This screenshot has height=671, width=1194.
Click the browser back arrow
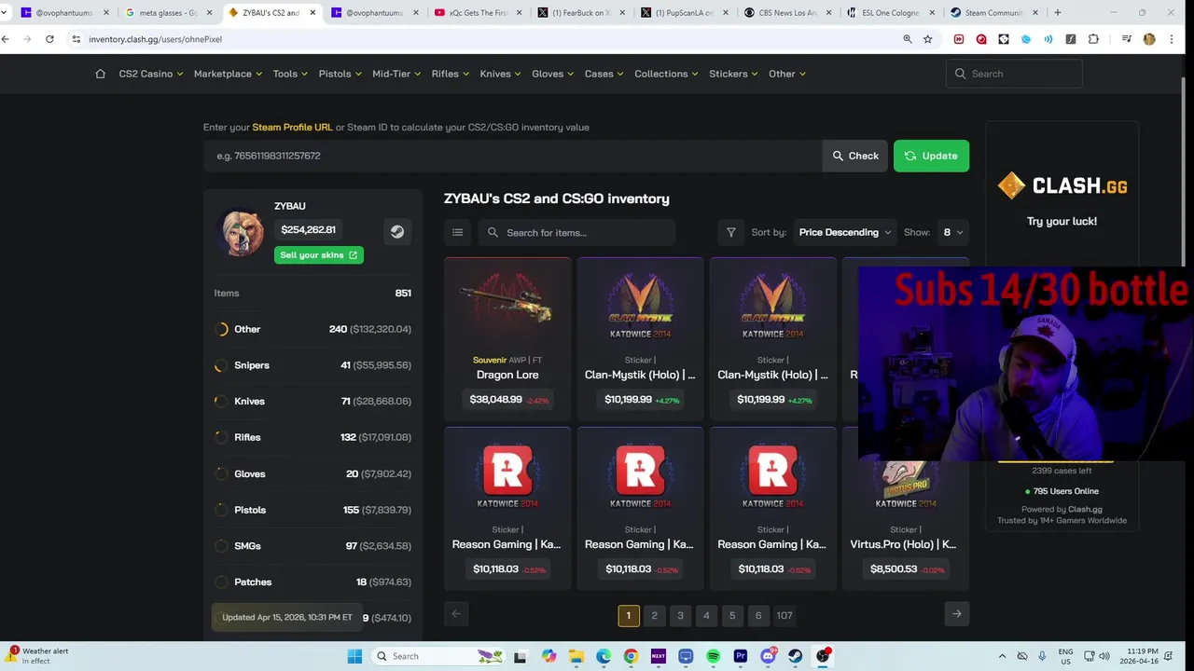click(x=7, y=39)
